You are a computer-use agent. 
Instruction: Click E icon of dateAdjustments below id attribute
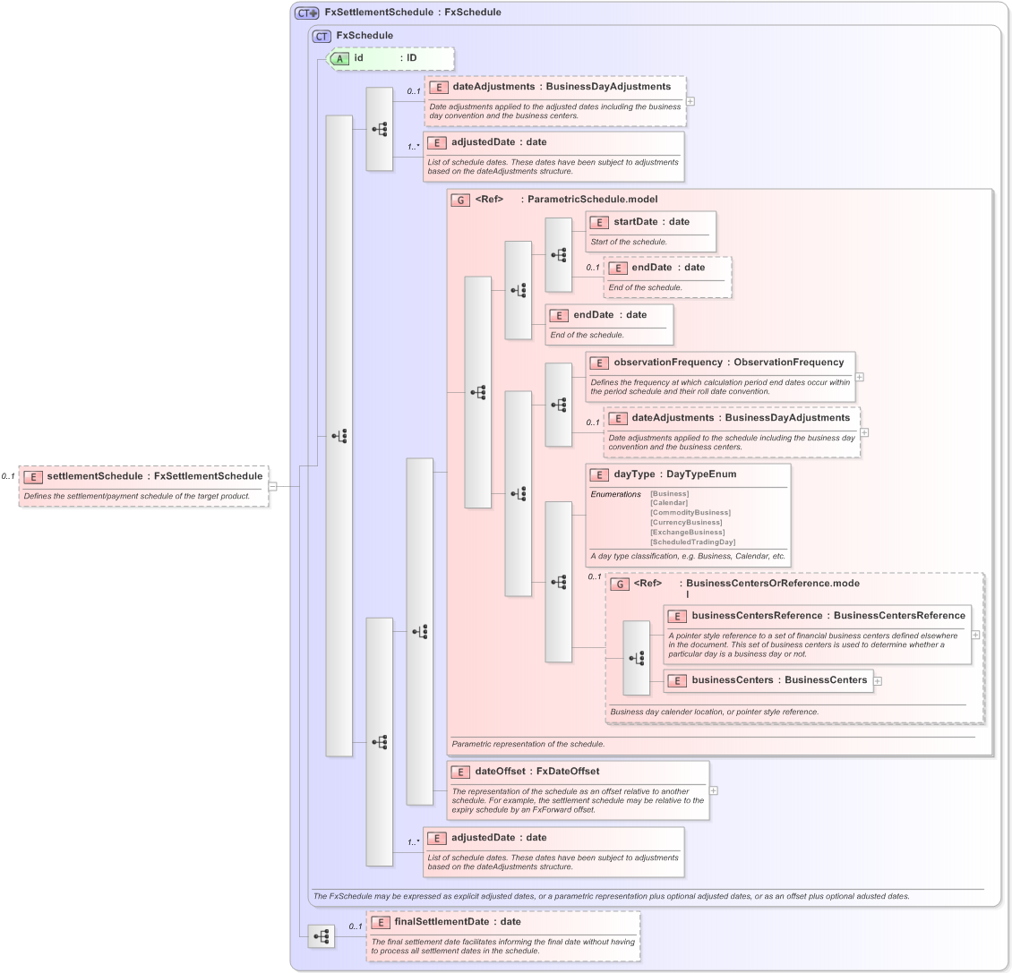[x=438, y=87]
